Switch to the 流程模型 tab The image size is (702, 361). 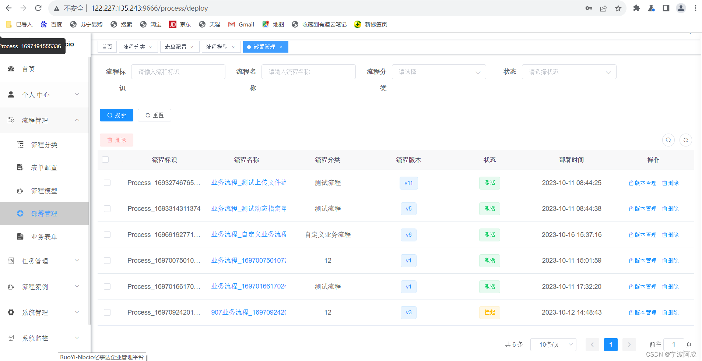tap(221, 47)
